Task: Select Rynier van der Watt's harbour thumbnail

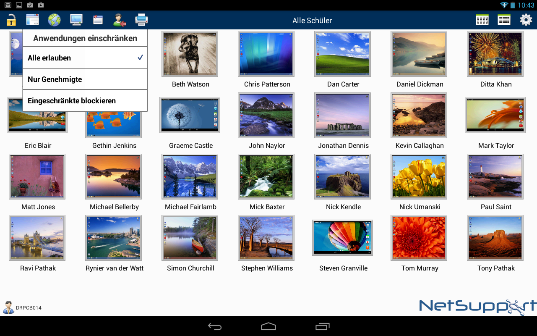Action: pos(113,238)
